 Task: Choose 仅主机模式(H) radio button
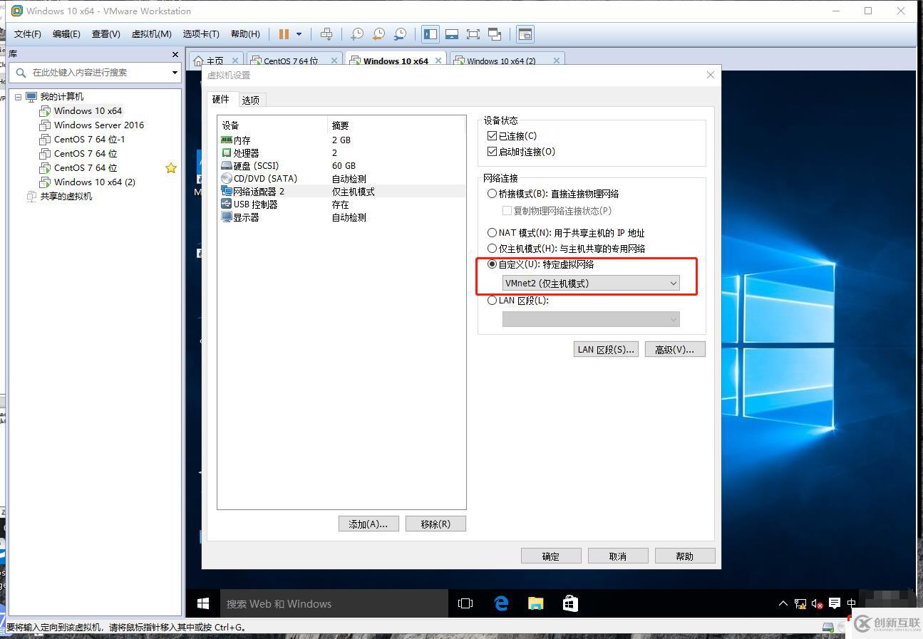pos(492,249)
